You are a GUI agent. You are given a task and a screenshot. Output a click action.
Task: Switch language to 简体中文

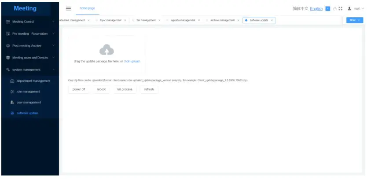[301, 9]
